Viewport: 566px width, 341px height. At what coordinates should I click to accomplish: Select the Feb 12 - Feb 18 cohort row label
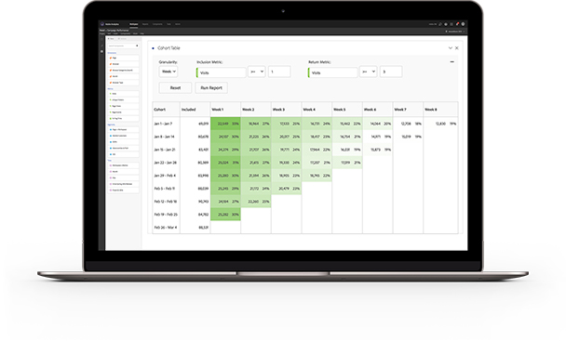(166, 202)
